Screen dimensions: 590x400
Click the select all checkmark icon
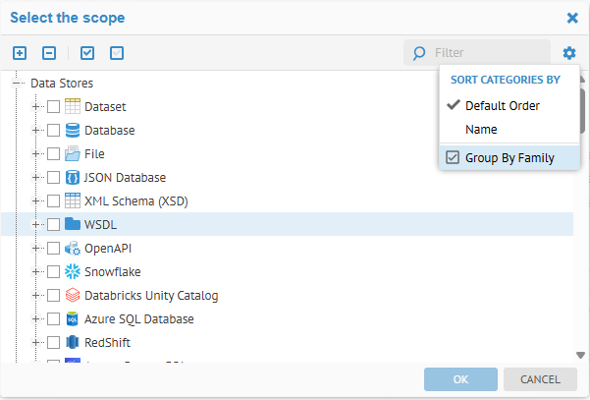[x=87, y=53]
